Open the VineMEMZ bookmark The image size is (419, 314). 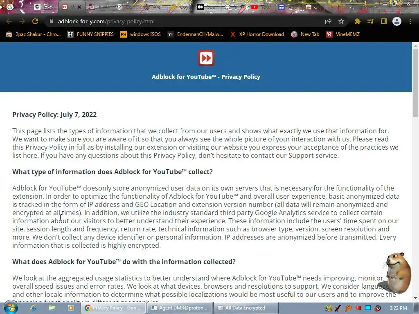tap(343, 34)
